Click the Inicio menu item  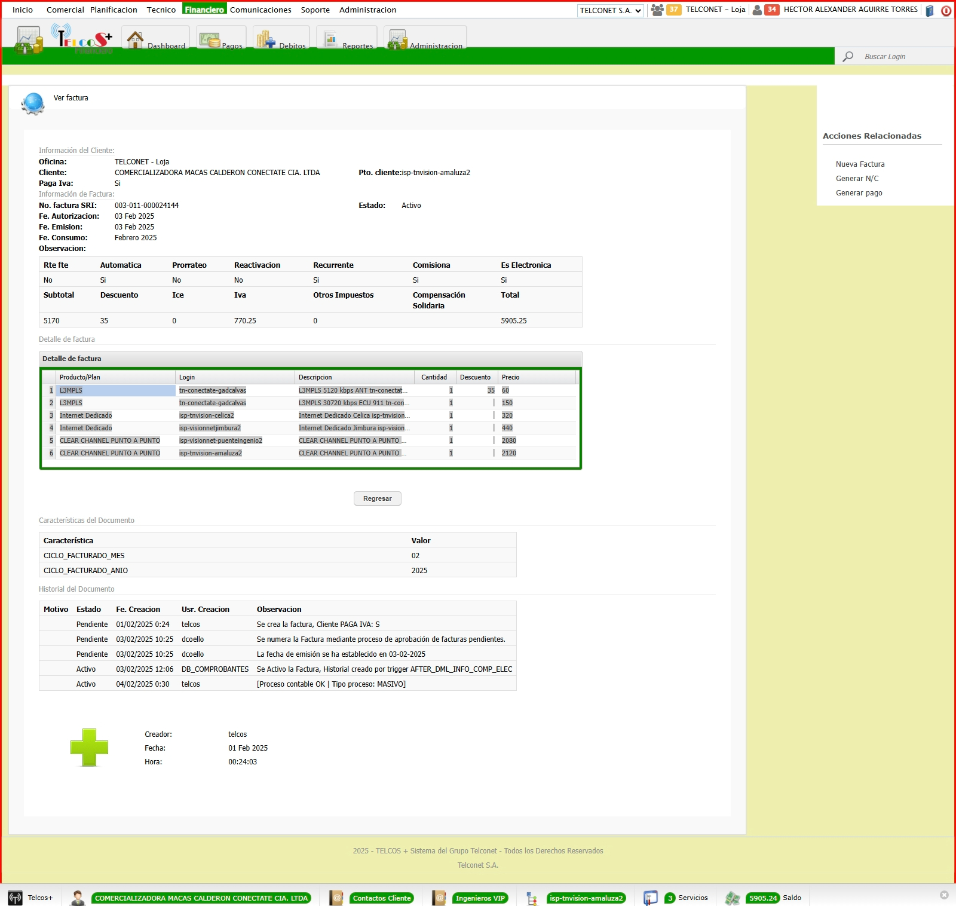tap(23, 10)
